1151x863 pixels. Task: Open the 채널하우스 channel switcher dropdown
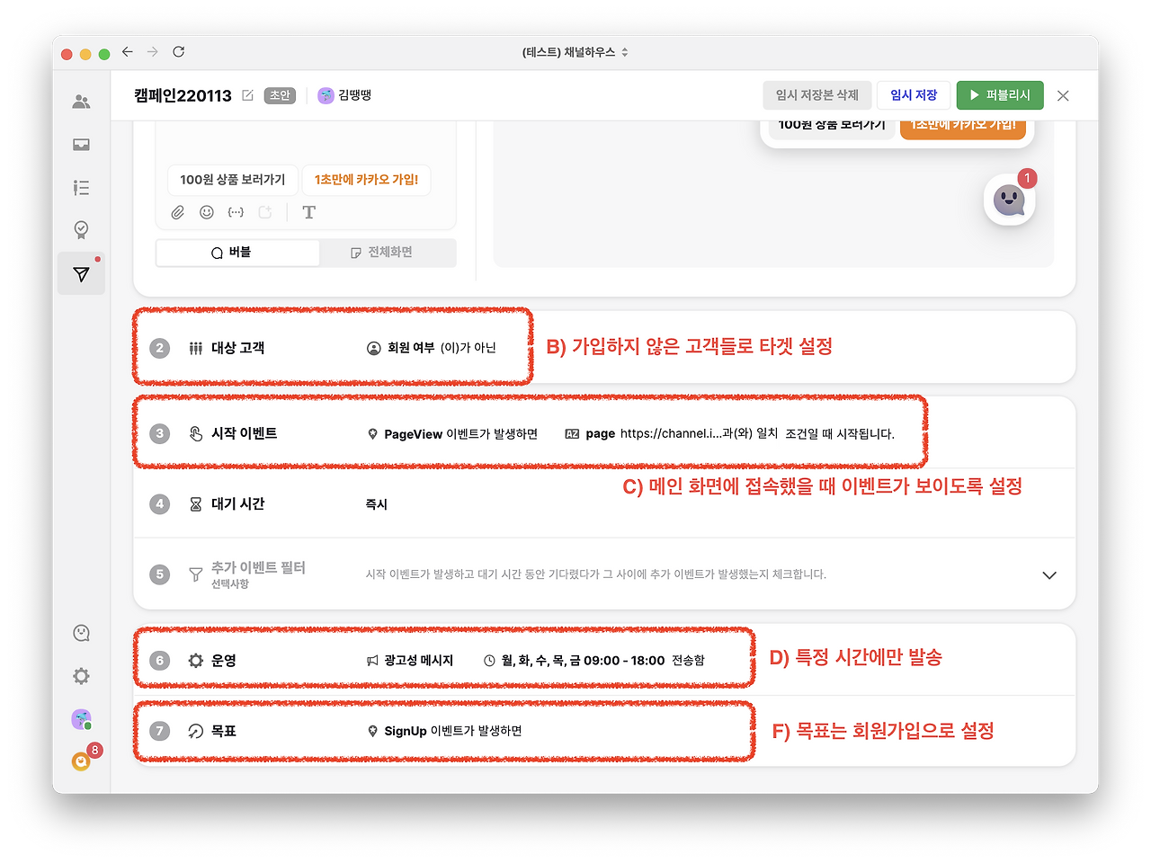575,52
